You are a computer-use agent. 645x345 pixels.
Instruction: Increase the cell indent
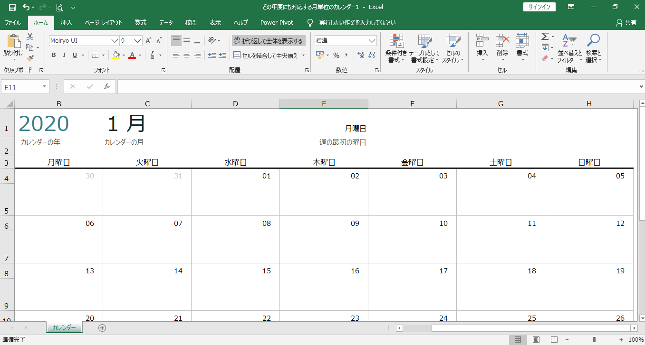(x=222, y=55)
